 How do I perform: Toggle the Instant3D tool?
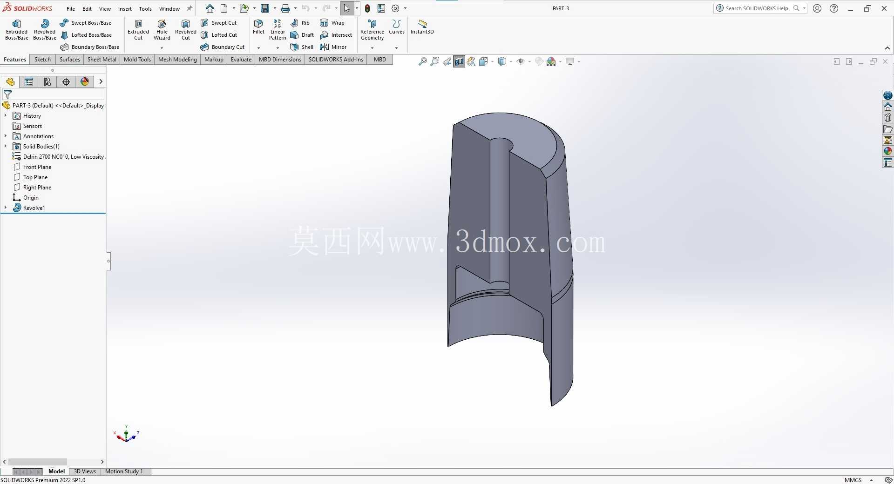[x=422, y=27]
